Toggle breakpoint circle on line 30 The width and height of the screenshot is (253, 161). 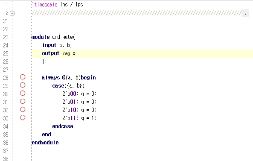coord(23,93)
